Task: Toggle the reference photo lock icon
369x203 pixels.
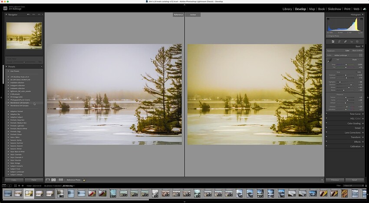Action: point(84,180)
